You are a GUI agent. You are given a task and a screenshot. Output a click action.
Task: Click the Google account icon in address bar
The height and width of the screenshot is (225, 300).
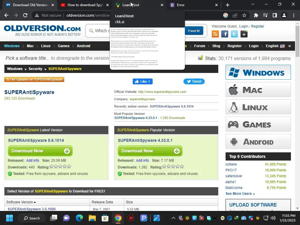(226, 15)
